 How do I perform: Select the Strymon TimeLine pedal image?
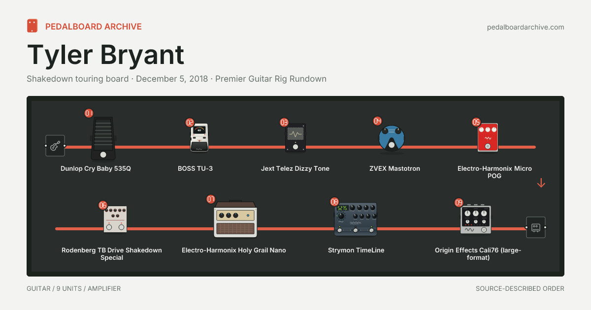pos(356,219)
